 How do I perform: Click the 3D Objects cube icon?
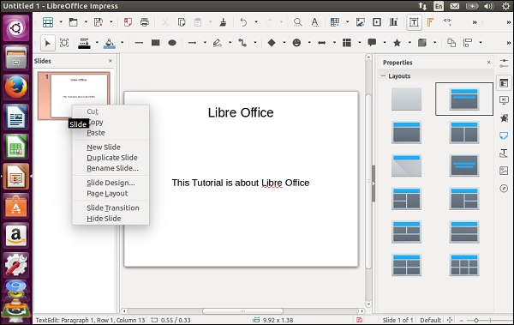pos(422,43)
